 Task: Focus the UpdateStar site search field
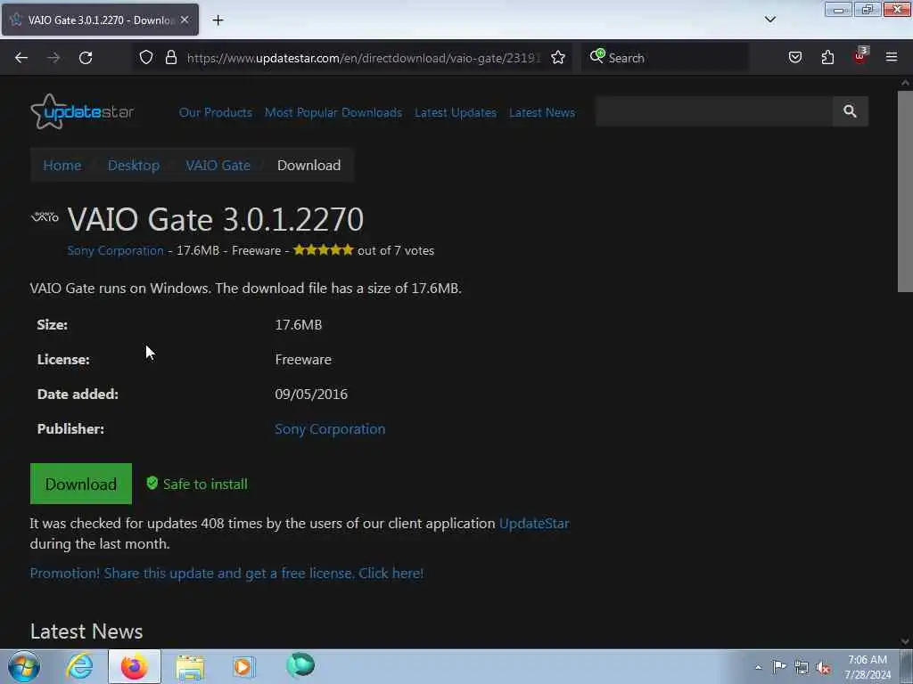click(714, 111)
